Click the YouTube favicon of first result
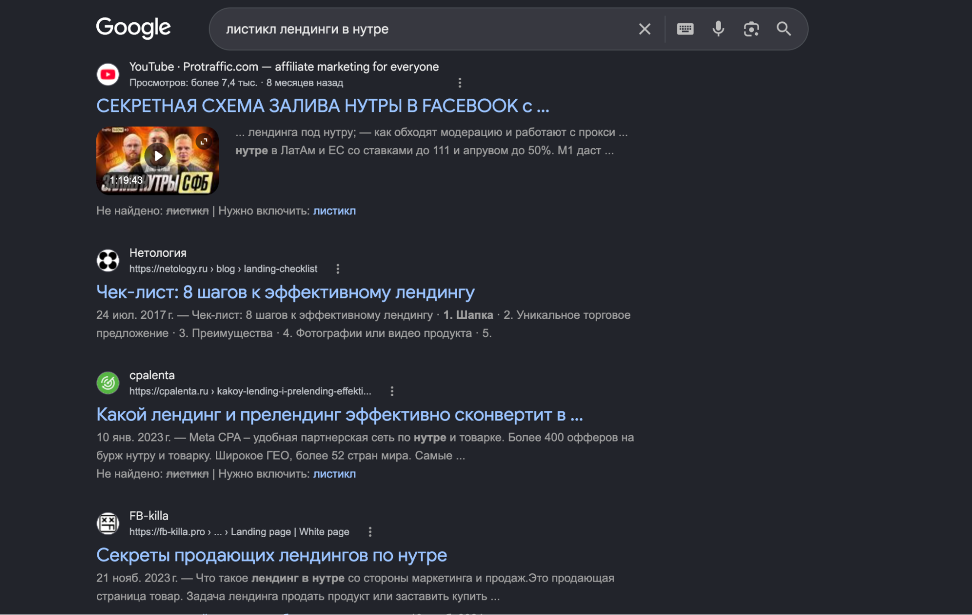 [x=108, y=74]
